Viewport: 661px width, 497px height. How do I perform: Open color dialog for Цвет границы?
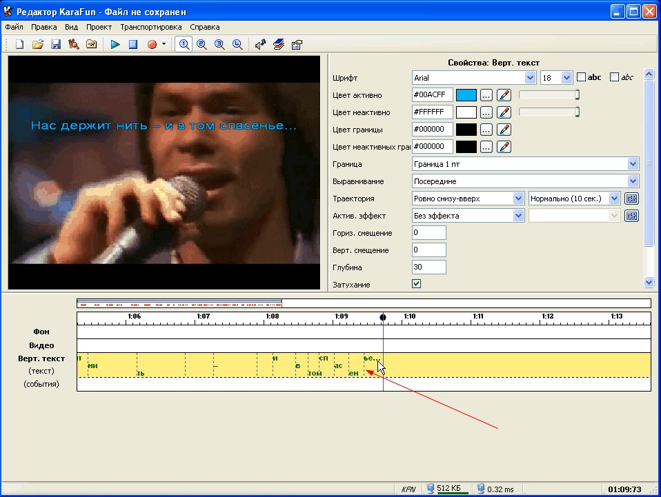coord(486,130)
